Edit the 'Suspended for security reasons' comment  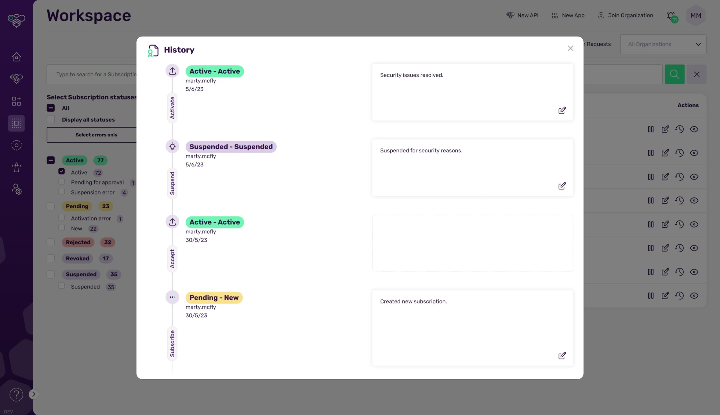pos(562,186)
